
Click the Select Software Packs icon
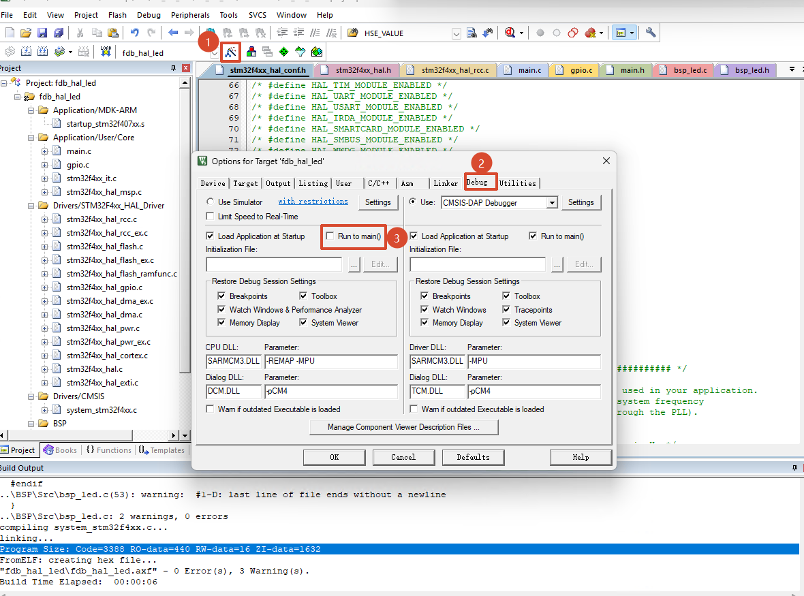pyautogui.click(x=300, y=52)
